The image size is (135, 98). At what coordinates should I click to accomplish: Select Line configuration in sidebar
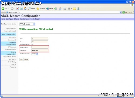(x=9, y=34)
